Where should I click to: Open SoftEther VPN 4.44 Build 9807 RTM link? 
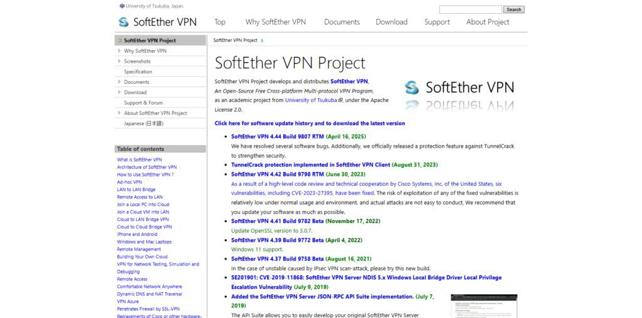coord(278,136)
